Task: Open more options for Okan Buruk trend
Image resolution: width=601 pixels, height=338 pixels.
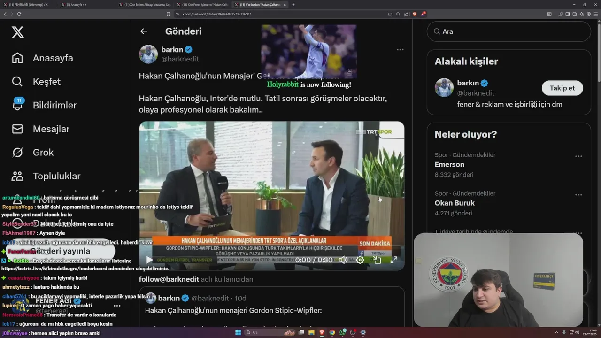Action: [x=578, y=195]
